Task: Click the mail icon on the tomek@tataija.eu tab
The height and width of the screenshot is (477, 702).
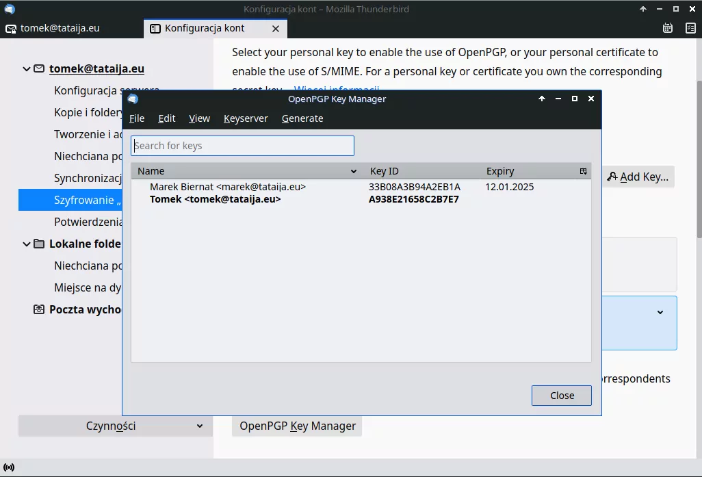Action: [x=11, y=29]
